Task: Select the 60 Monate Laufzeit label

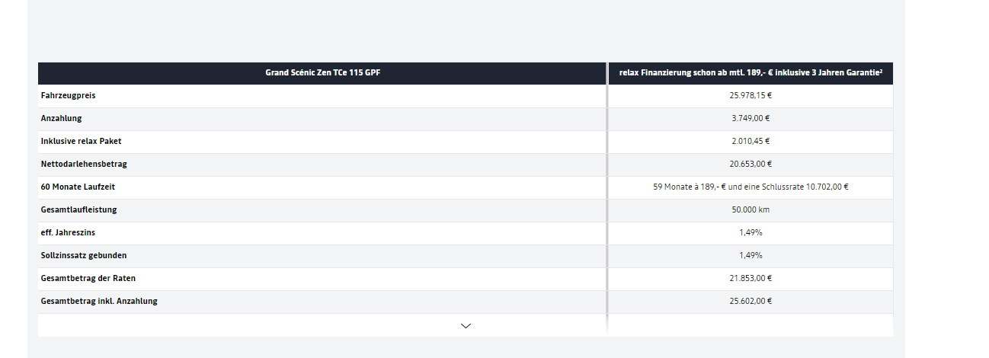Action: click(x=78, y=187)
